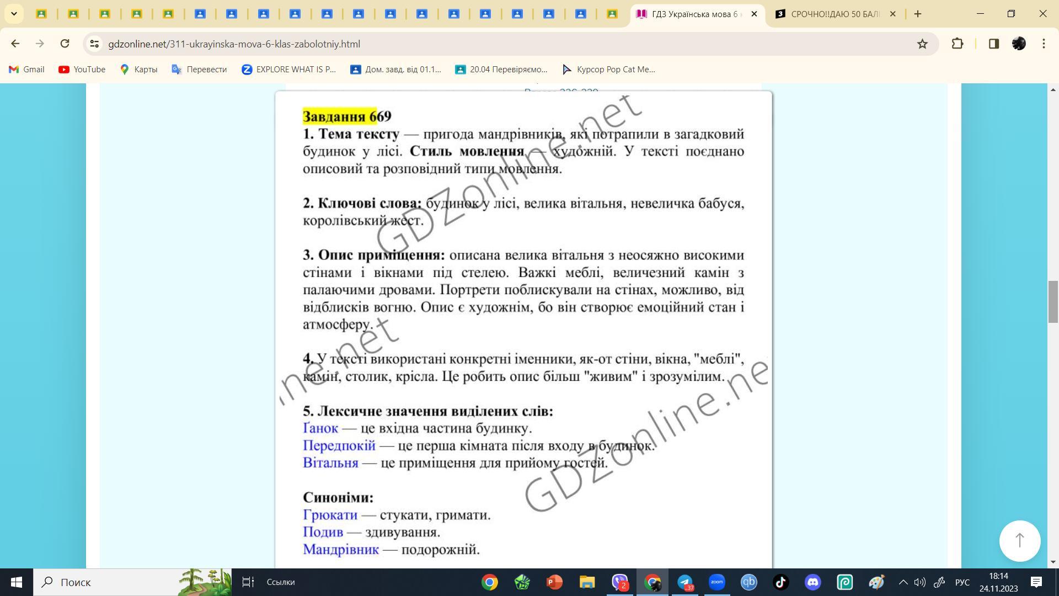
Task: Open Viber with 2 unread badge
Action: [620, 582]
